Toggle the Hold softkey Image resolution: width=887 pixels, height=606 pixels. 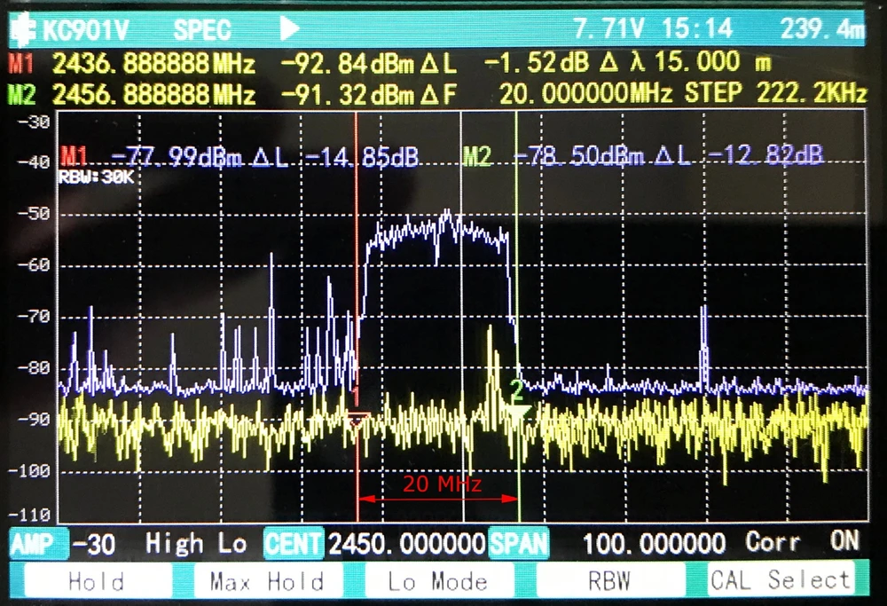(x=96, y=582)
